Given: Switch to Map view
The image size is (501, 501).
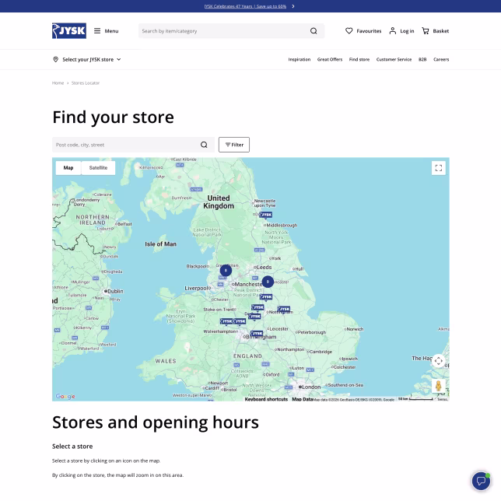Looking at the screenshot, I should [x=68, y=168].
